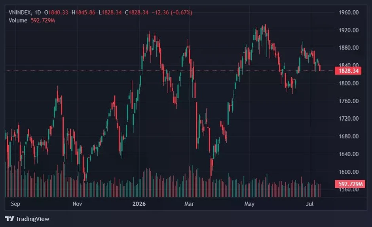
Task: Click the 1680.00 price axis label
Action: click(349, 136)
